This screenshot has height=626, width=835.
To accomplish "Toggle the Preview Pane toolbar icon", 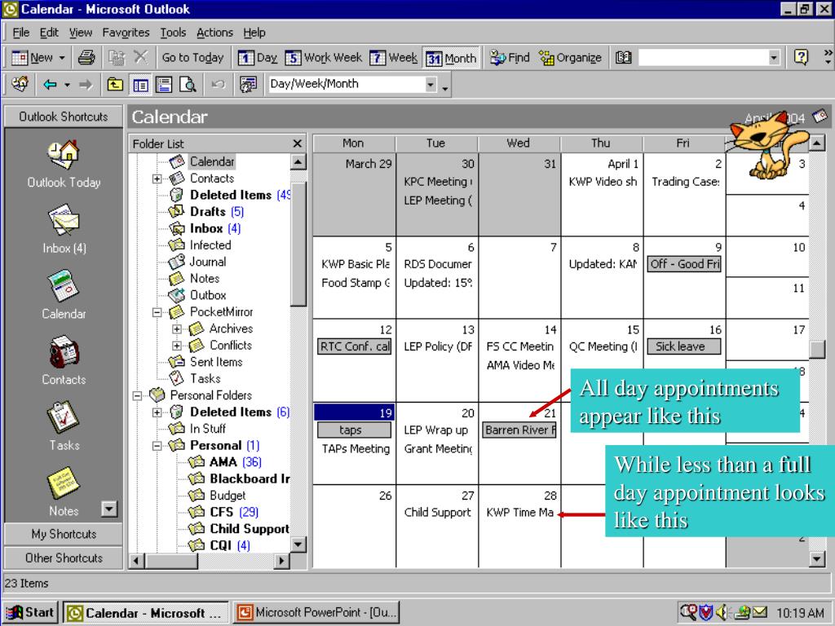I will click(163, 85).
